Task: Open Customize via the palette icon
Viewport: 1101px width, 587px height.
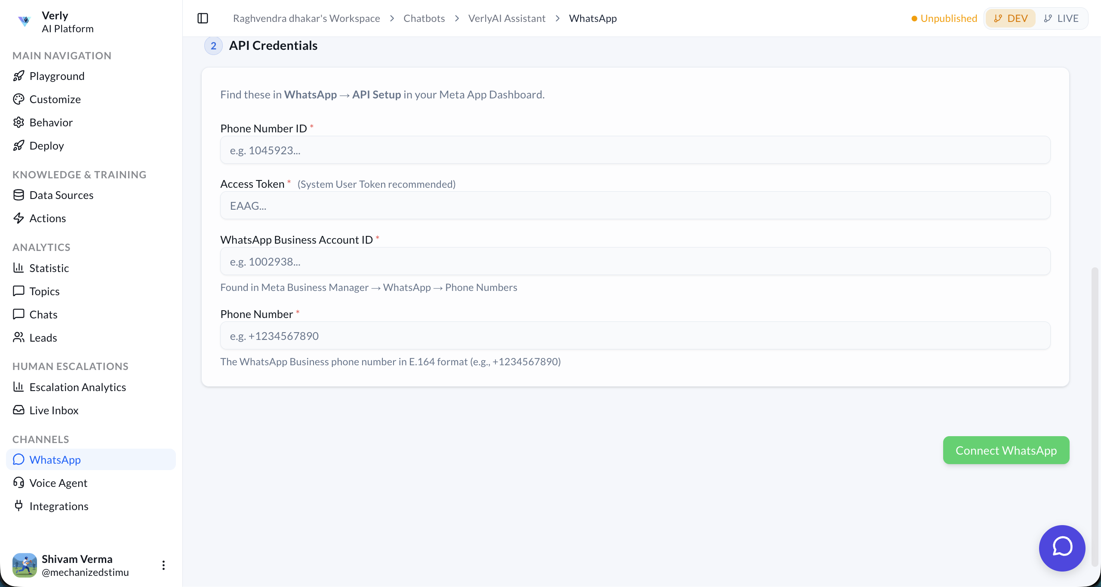Action: [19, 99]
